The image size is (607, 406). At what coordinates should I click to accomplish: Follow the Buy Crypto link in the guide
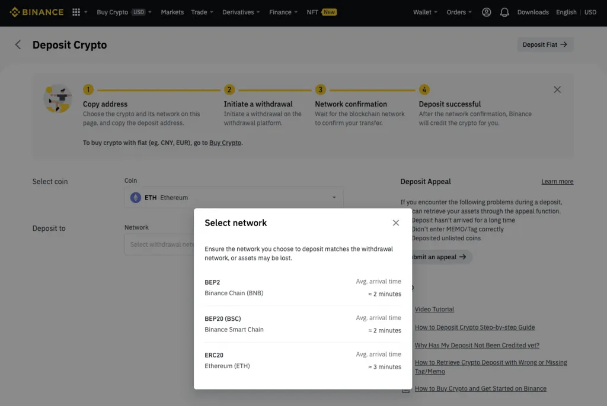[225, 143]
